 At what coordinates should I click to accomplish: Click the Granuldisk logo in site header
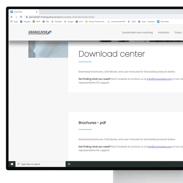(x=40, y=32)
